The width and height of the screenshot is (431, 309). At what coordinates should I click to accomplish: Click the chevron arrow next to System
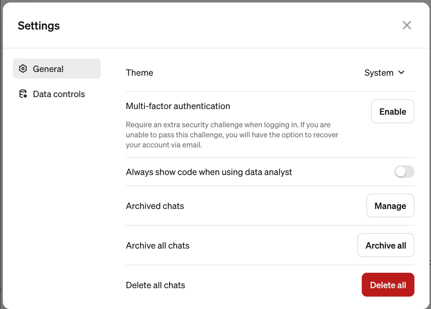(402, 73)
